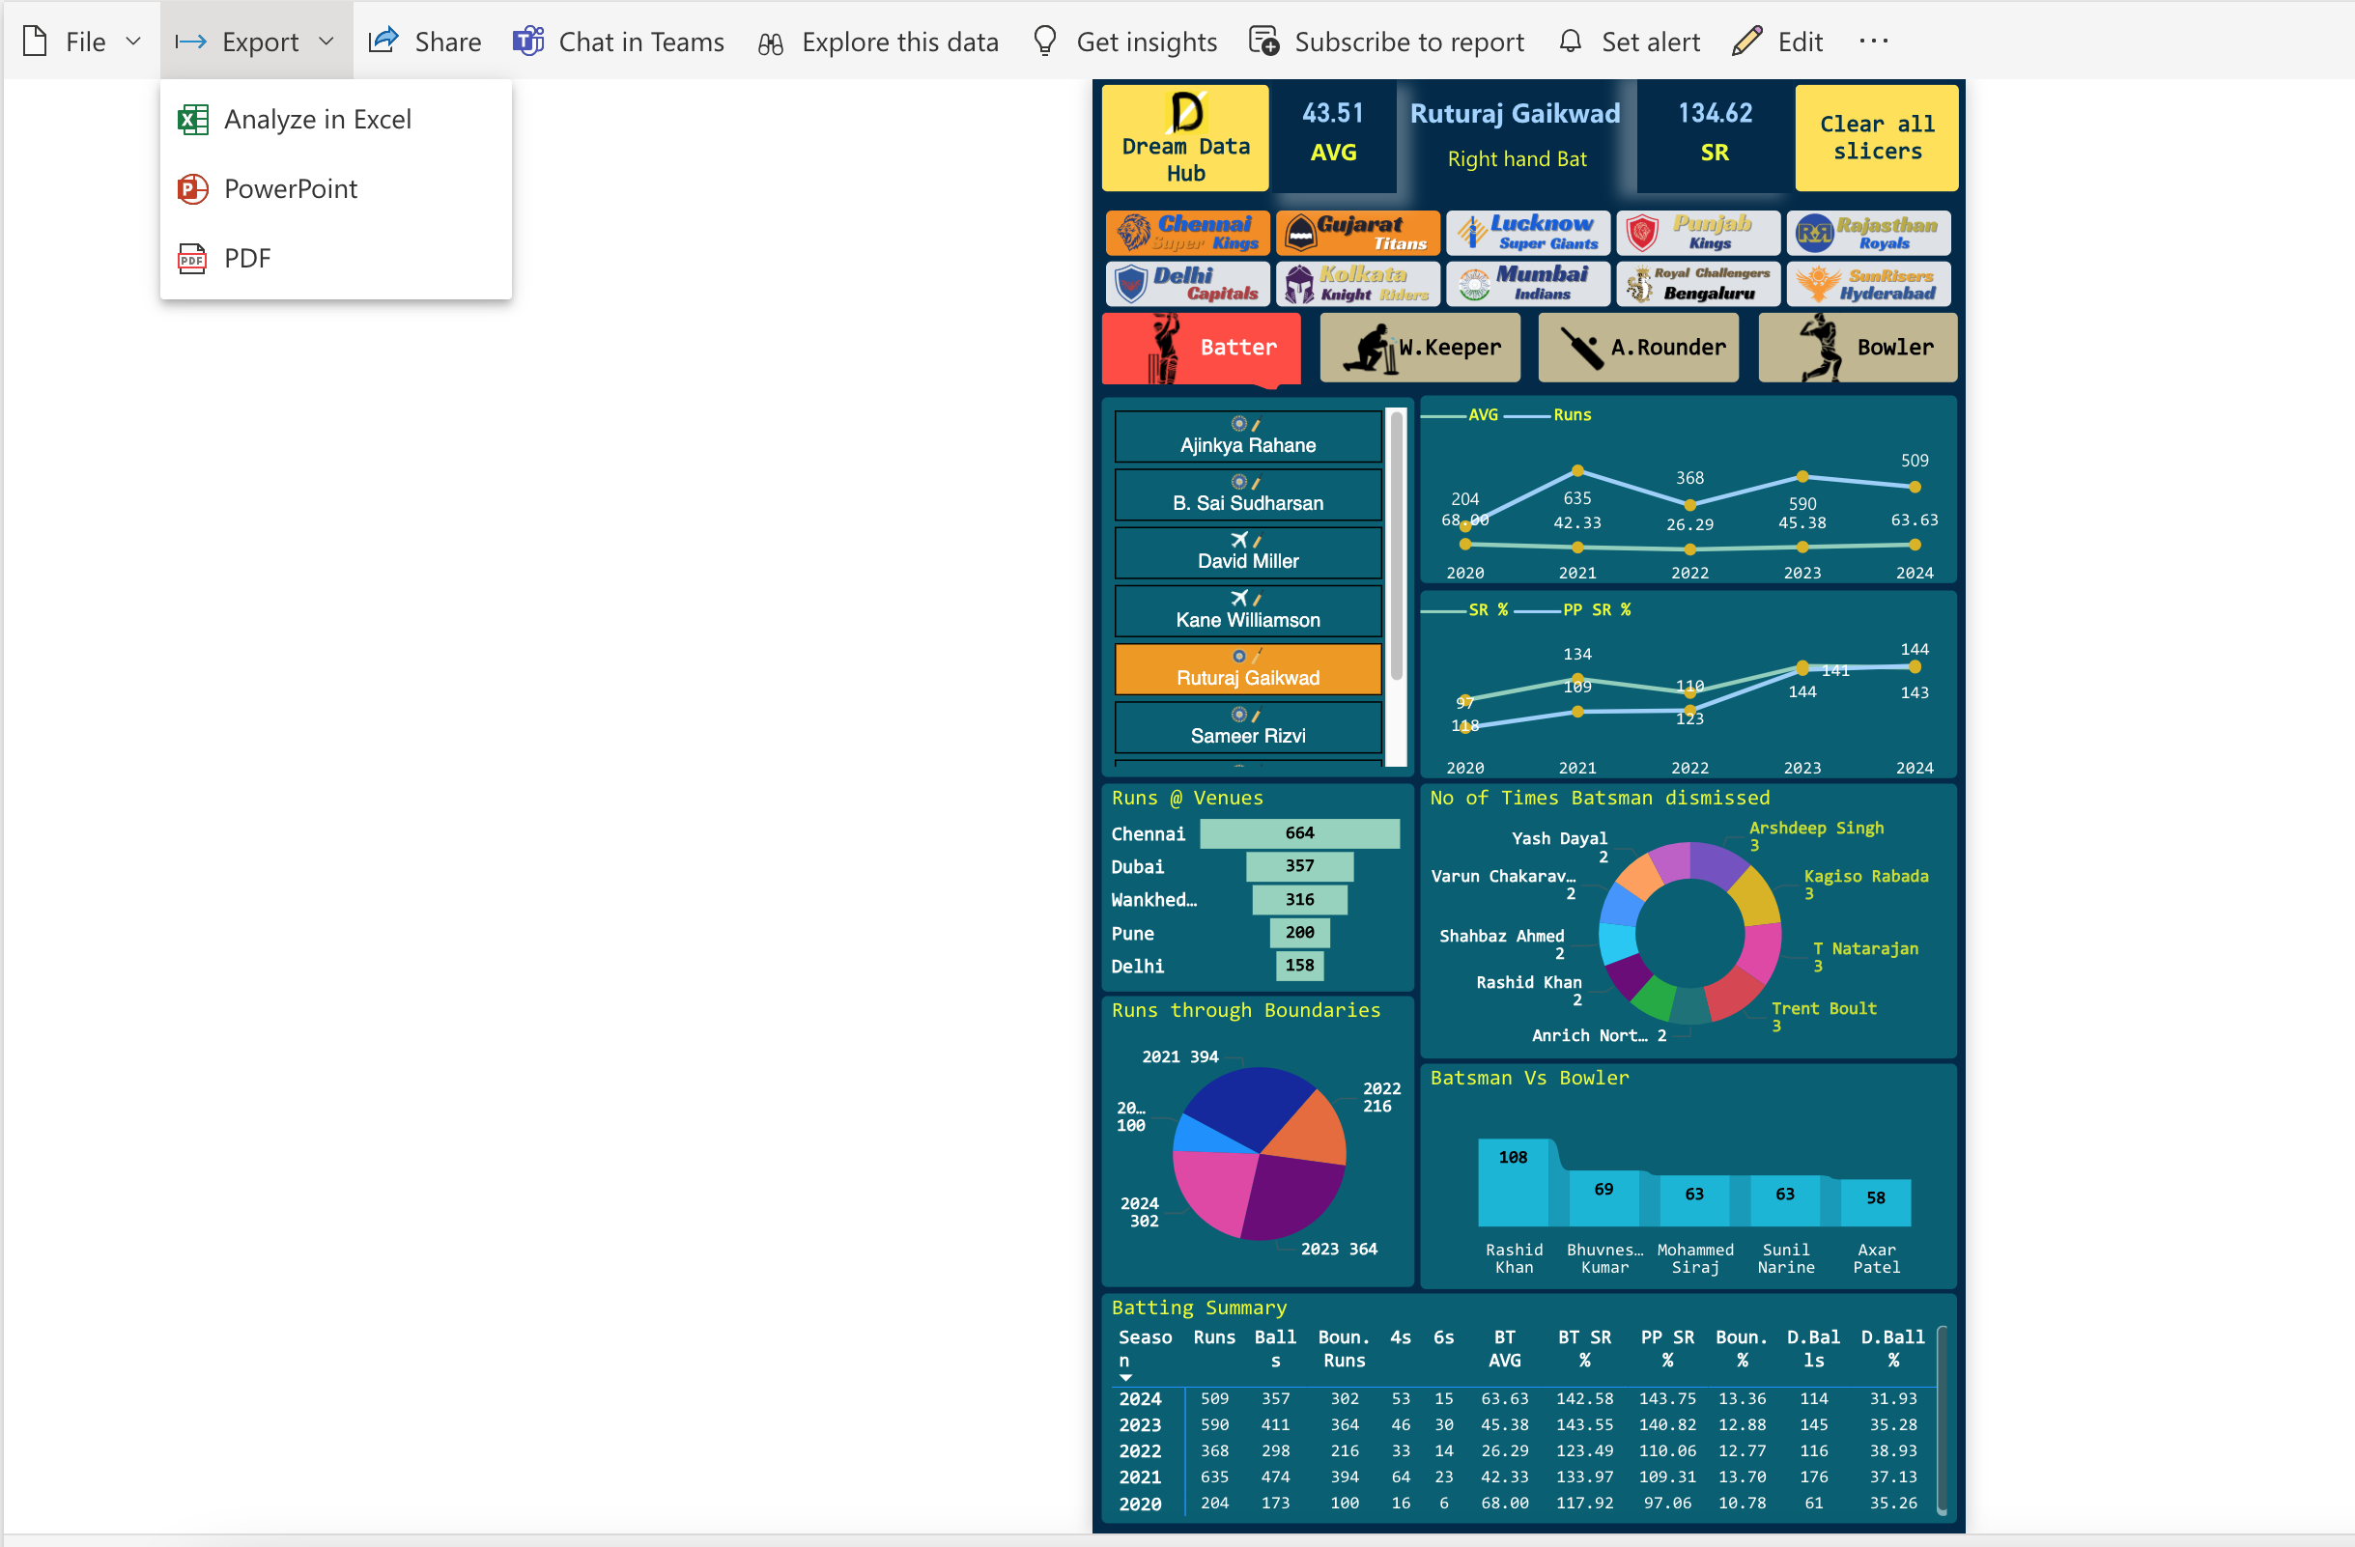
Task: Sort by Season column arrow
Action: click(x=1125, y=1378)
